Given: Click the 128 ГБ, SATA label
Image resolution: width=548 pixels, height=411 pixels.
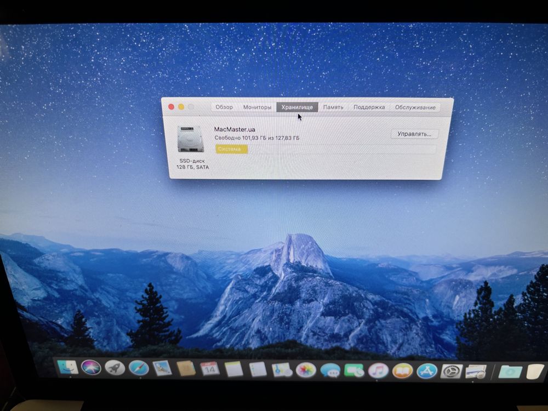Looking at the screenshot, I should click(192, 167).
